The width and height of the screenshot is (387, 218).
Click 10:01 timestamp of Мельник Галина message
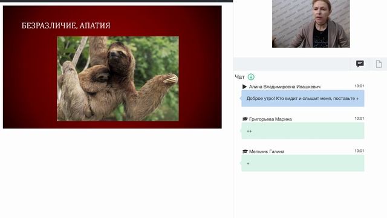point(359,151)
